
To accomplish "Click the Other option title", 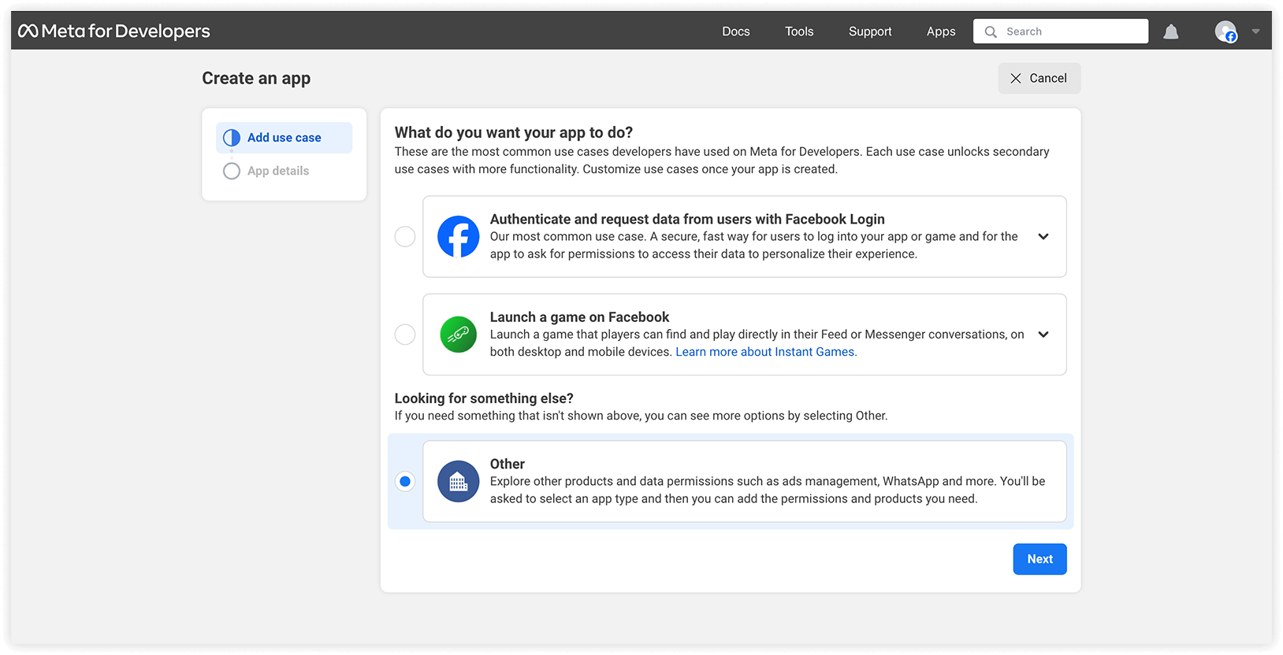I will coord(508,464).
